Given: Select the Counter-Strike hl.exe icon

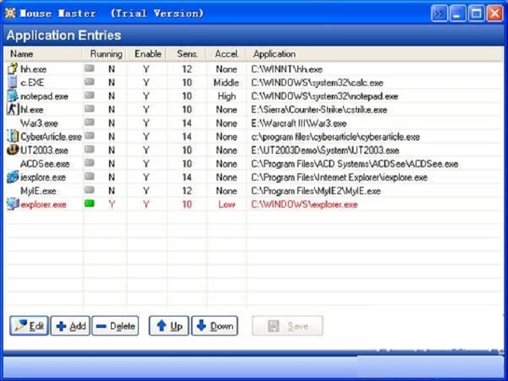Looking at the screenshot, I should [13, 110].
